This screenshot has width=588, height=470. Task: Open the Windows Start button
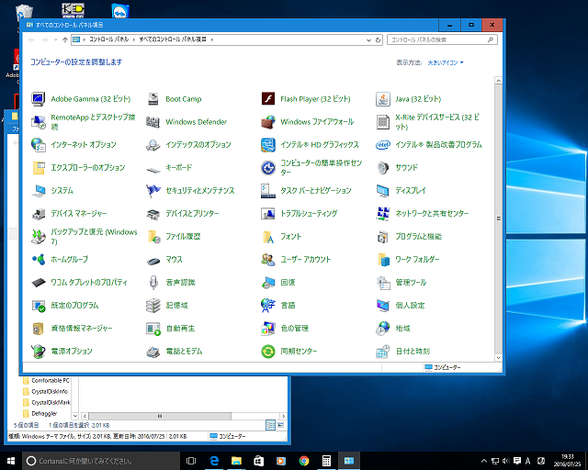11,461
